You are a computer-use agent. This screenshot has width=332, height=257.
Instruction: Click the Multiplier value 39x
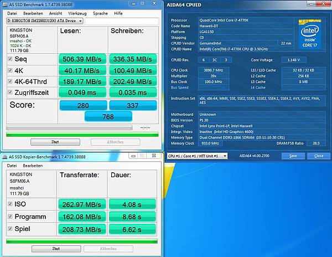214,76
